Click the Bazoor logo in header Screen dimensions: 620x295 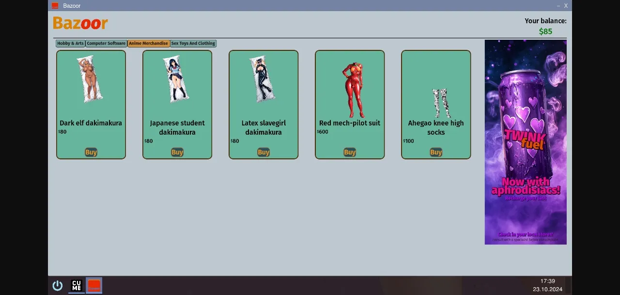80,23
